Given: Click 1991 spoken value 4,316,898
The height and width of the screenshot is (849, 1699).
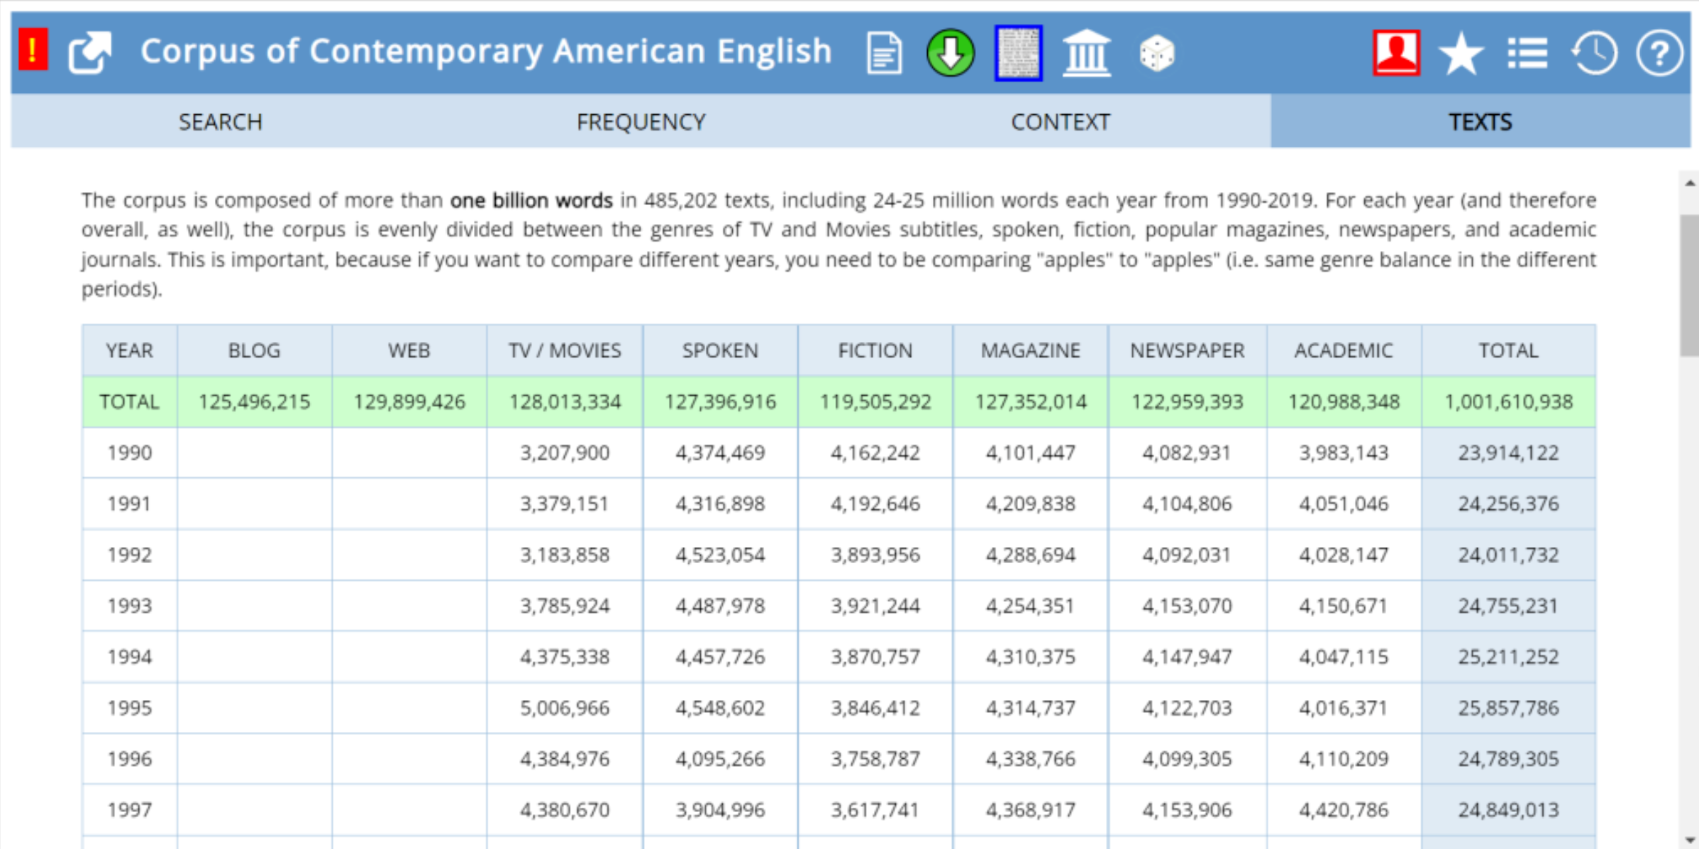Looking at the screenshot, I should click(x=720, y=504).
